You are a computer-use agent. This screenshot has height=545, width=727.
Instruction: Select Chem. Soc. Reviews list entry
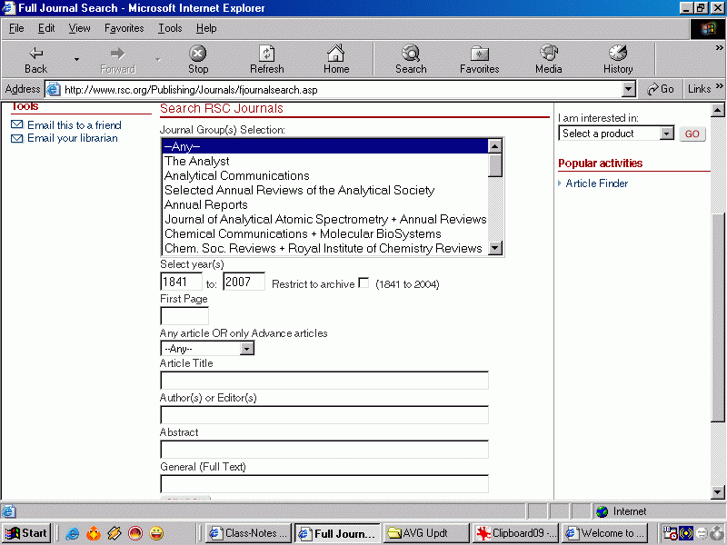325,248
